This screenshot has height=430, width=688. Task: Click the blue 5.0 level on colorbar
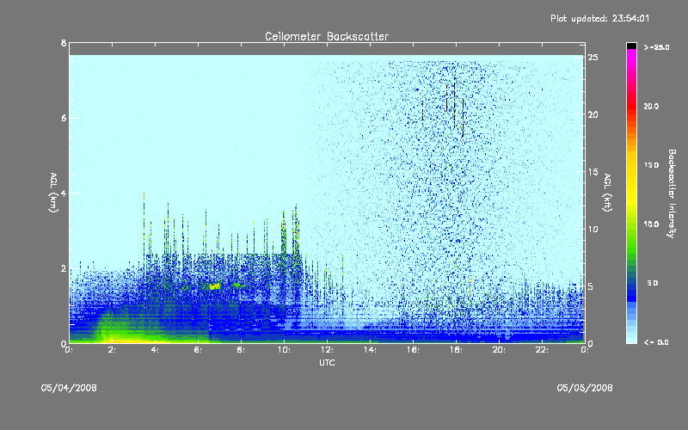[631, 283]
